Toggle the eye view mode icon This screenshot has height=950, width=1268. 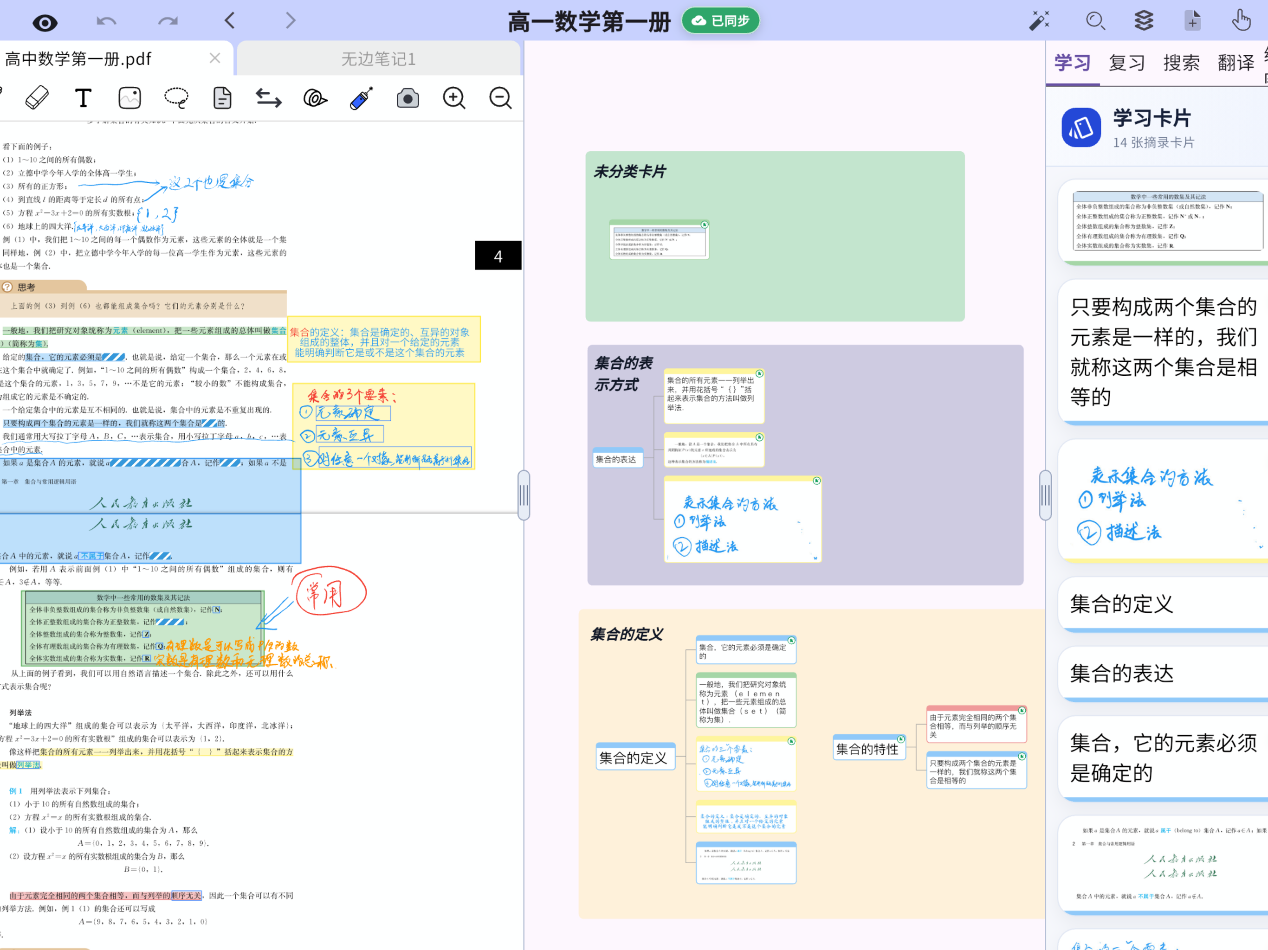tap(45, 23)
